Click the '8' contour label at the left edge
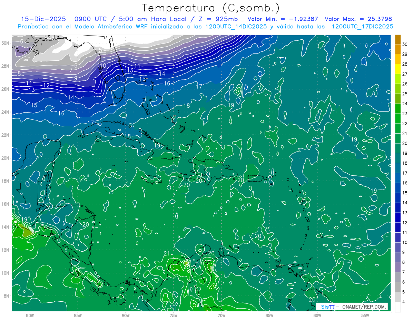This screenshot has height=320, width=414. (x=19, y=73)
